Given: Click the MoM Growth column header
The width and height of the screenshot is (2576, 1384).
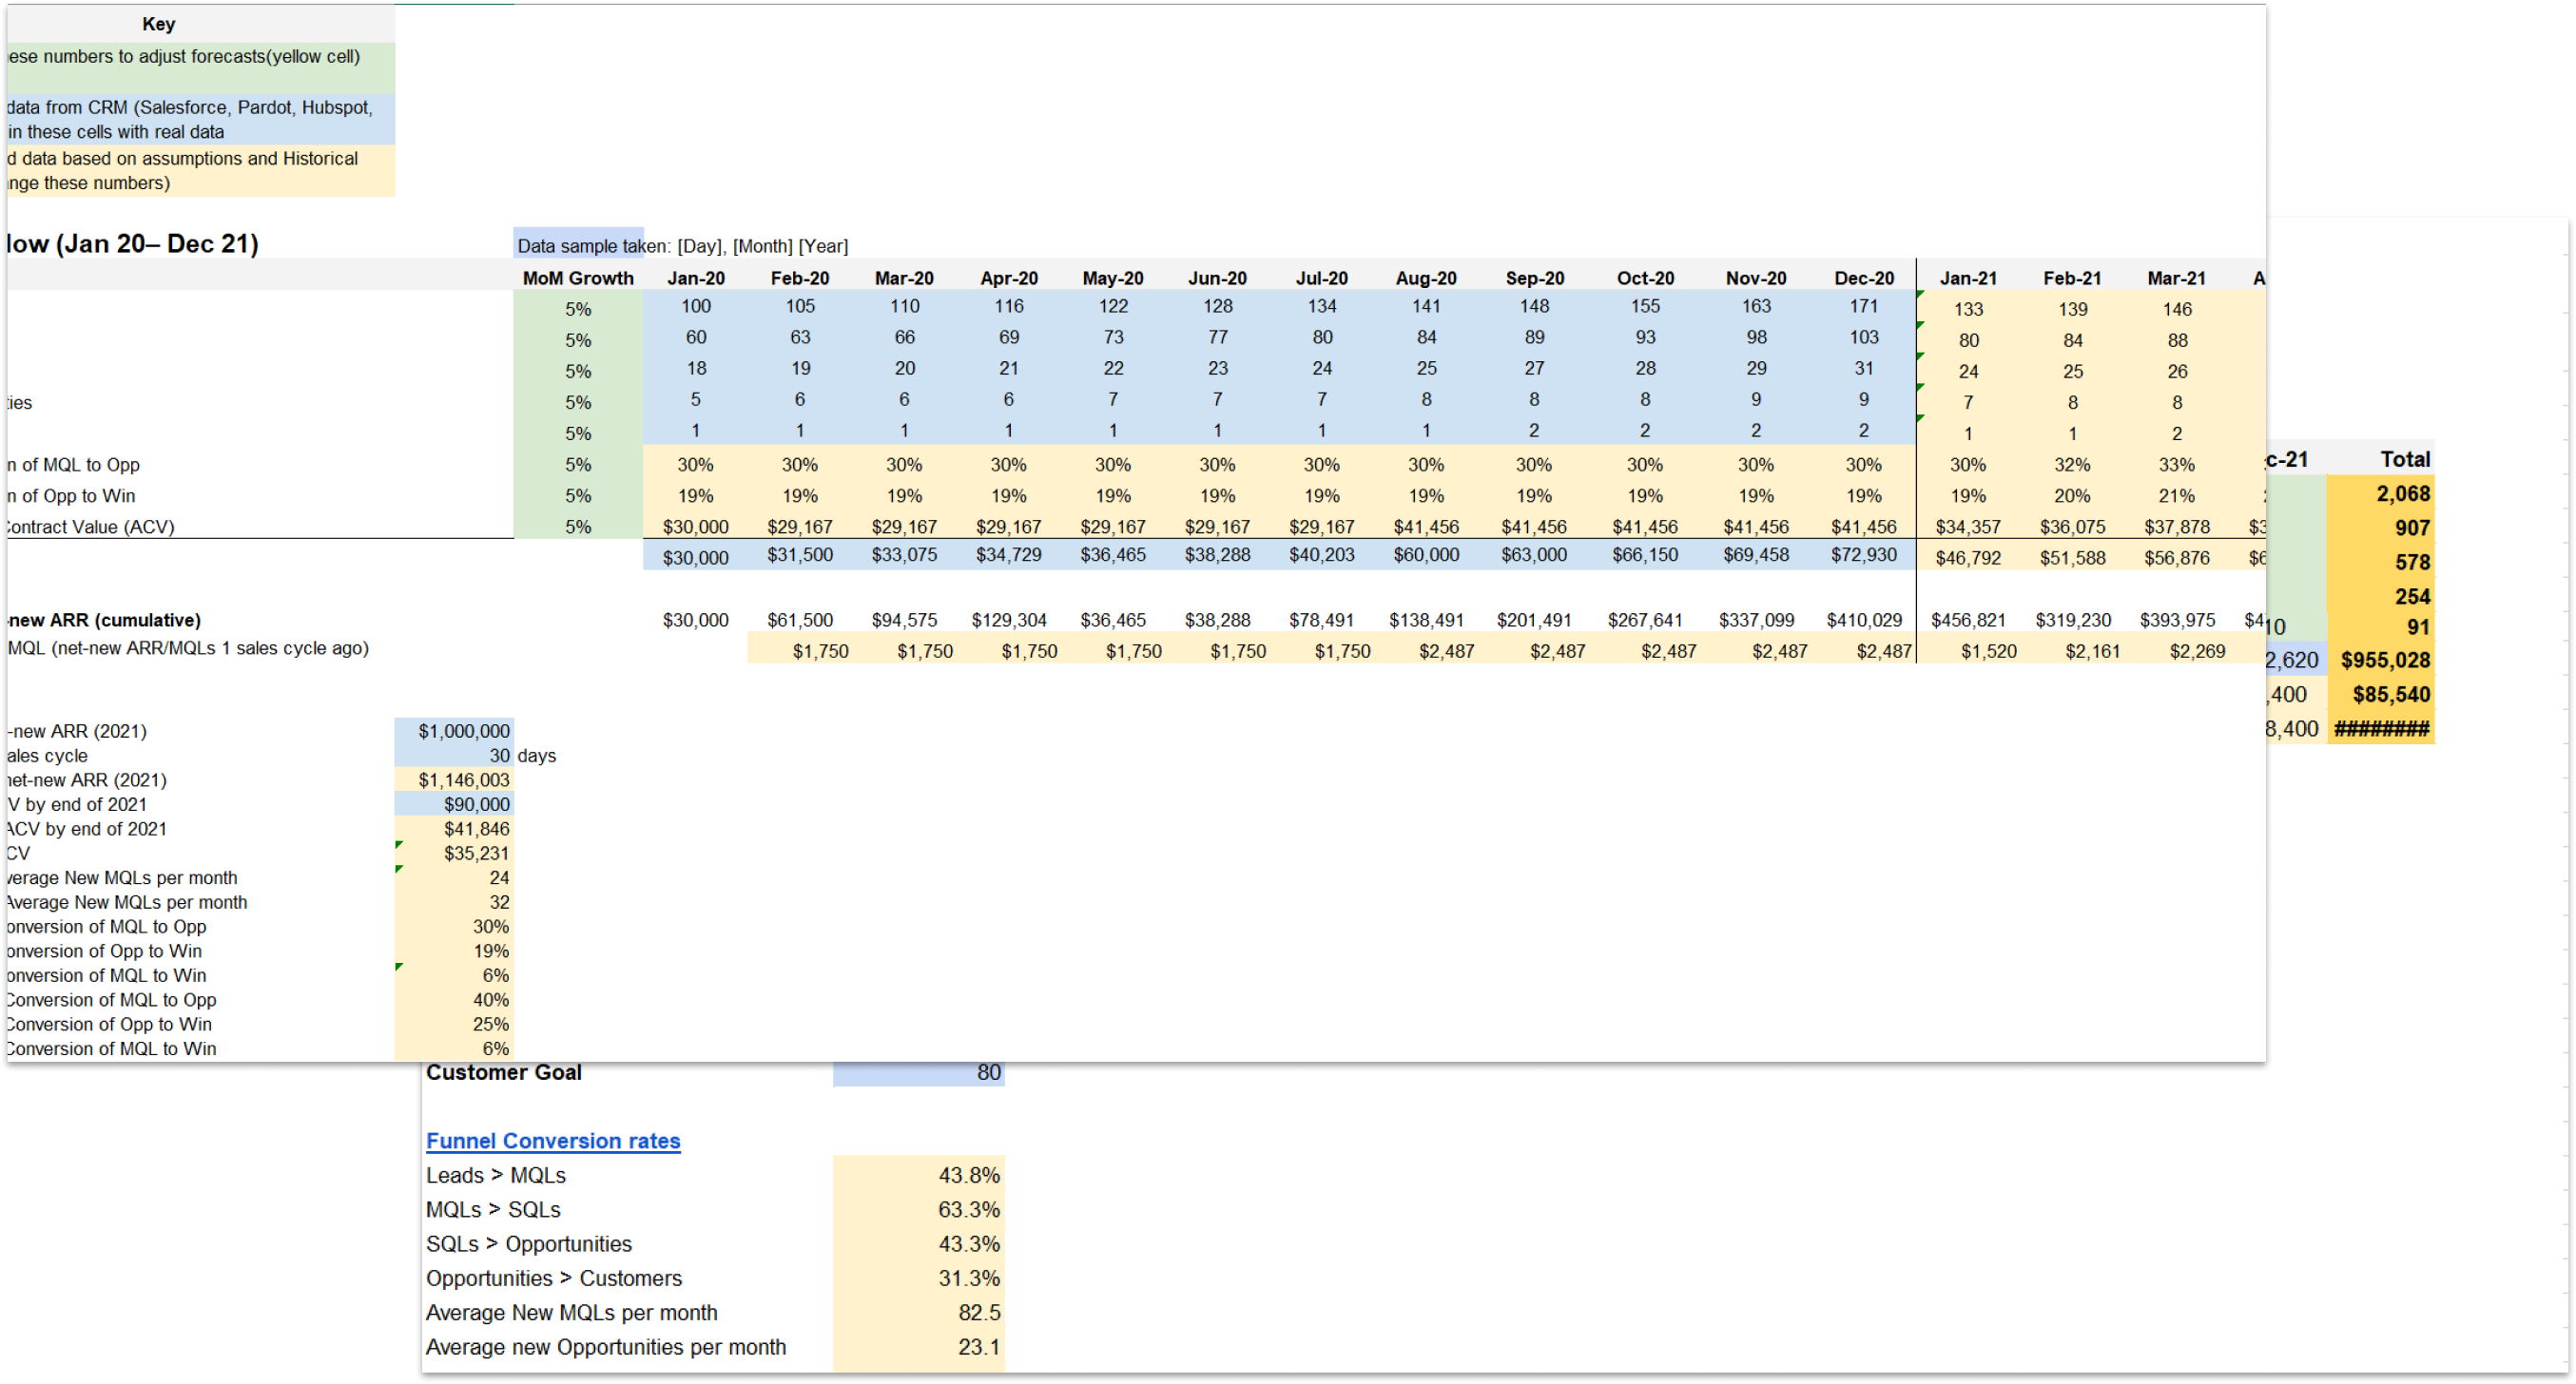Looking at the screenshot, I should 577,278.
